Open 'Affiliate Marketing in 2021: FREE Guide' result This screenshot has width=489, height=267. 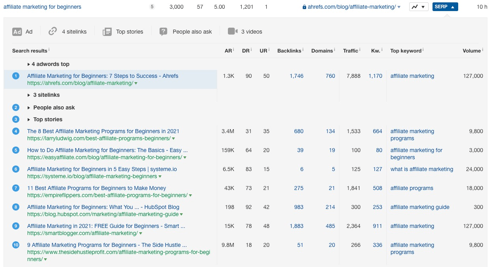pos(106,226)
